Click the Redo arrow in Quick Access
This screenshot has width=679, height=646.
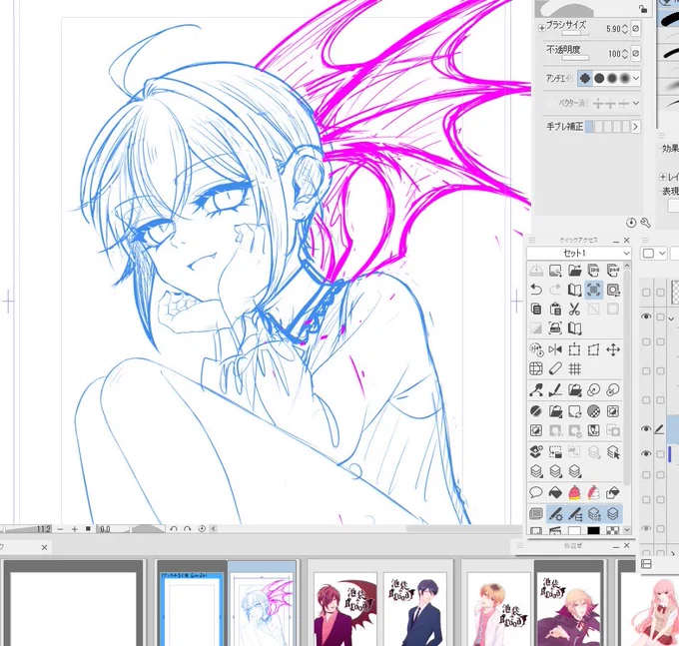tap(555, 290)
